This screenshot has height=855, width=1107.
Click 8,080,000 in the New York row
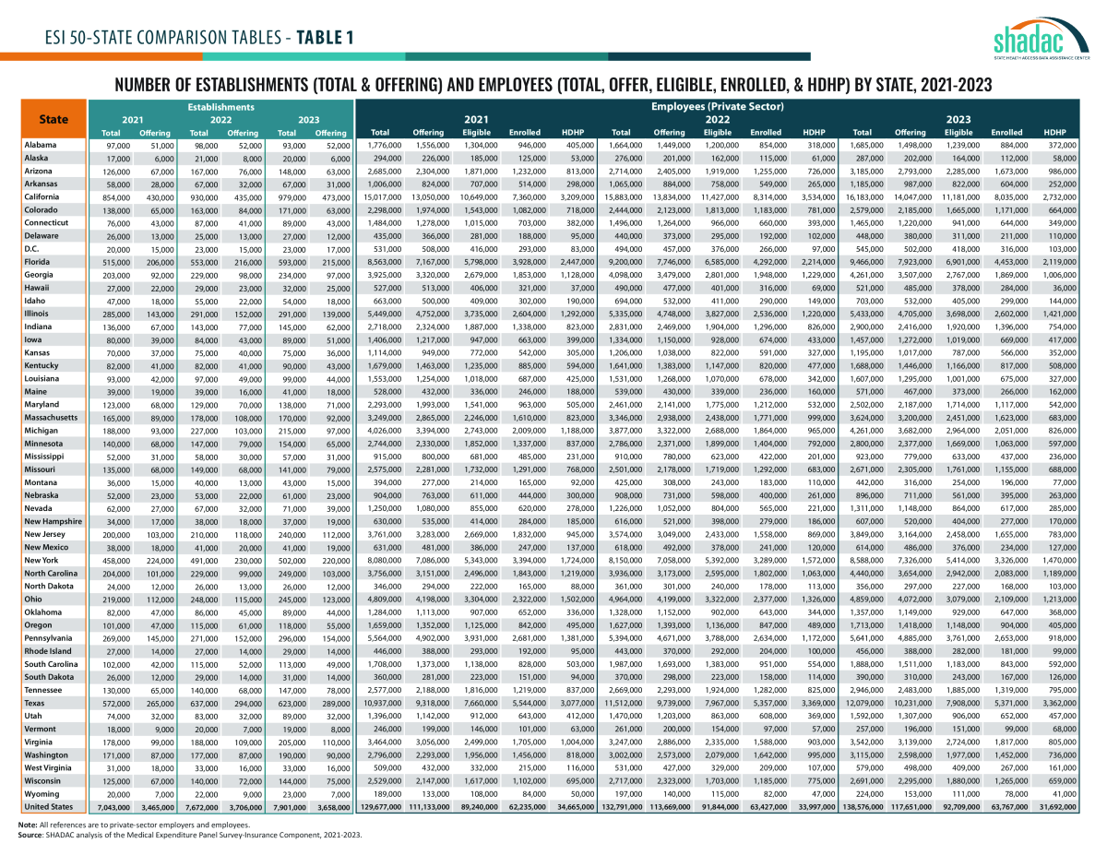point(382,560)
